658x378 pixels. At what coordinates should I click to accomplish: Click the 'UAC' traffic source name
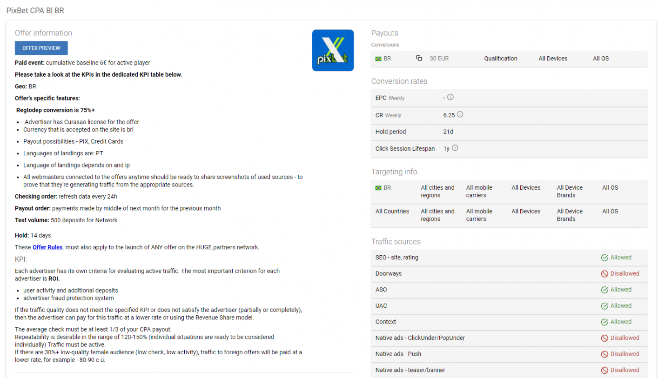pos(381,306)
